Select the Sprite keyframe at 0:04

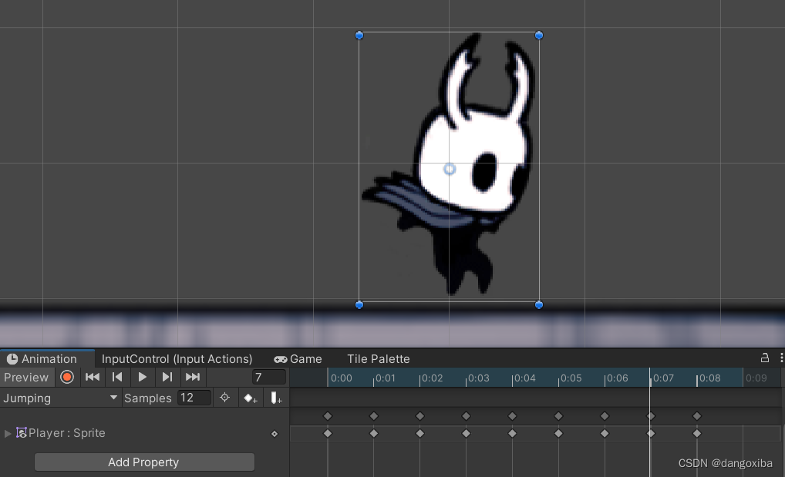click(x=512, y=433)
